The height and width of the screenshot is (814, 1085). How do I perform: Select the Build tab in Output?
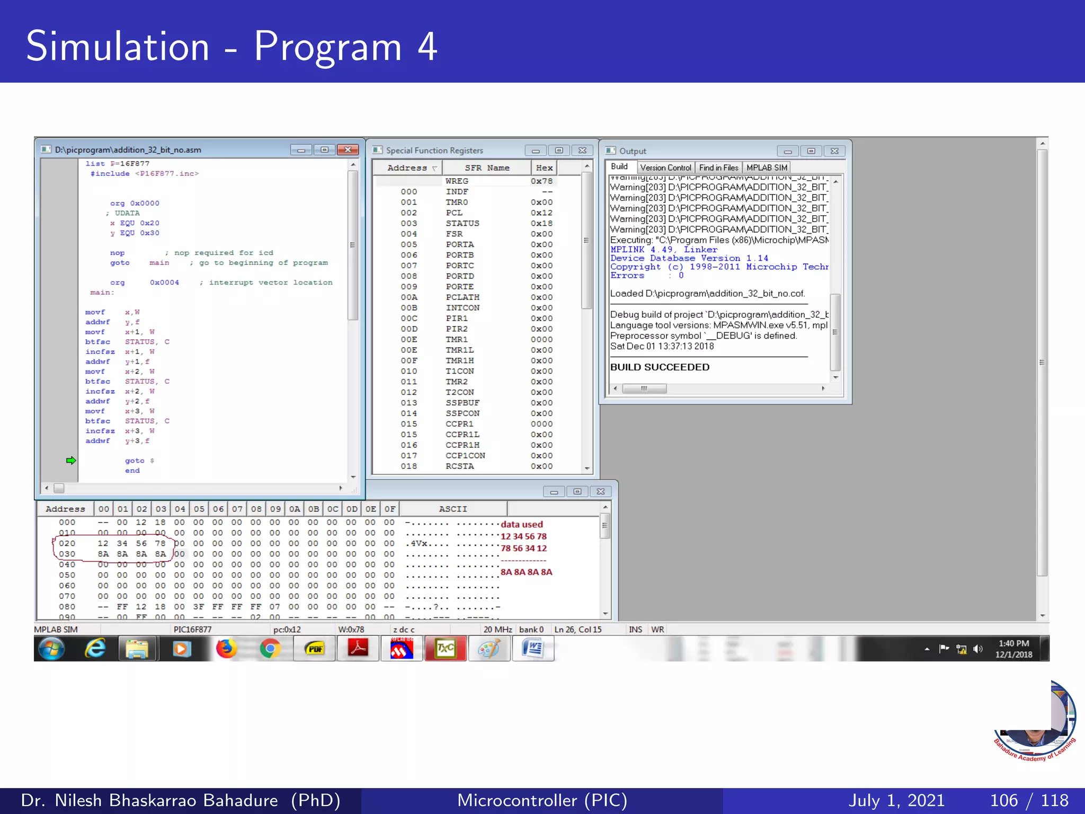click(x=619, y=166)
